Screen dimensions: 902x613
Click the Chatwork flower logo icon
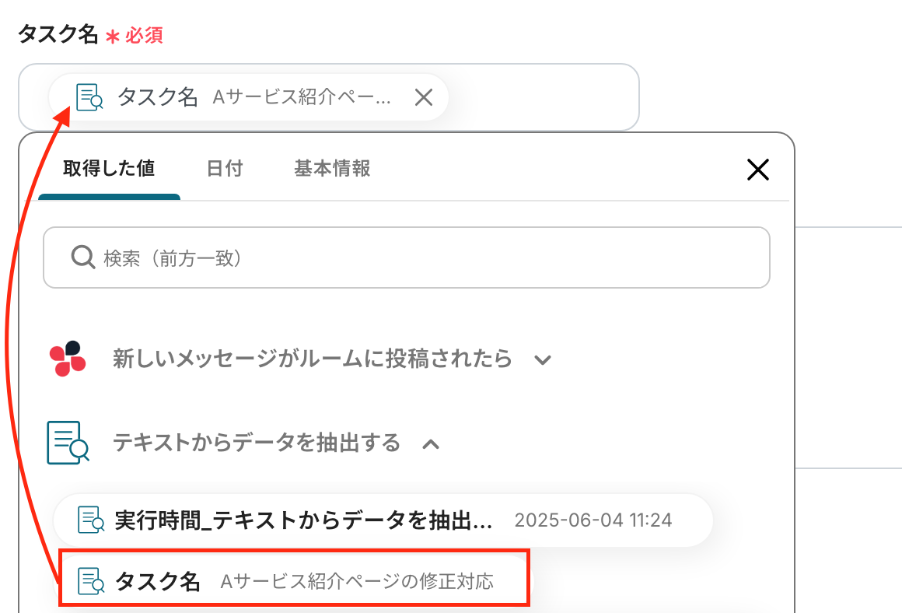(x=68, y=359)
